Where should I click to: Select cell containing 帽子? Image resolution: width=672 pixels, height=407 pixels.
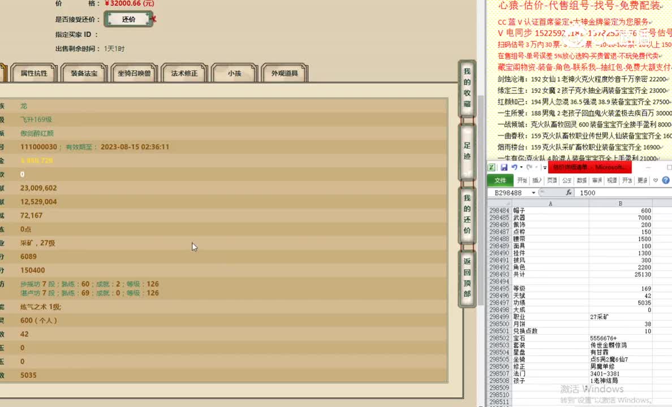click(x=550, y=211)
